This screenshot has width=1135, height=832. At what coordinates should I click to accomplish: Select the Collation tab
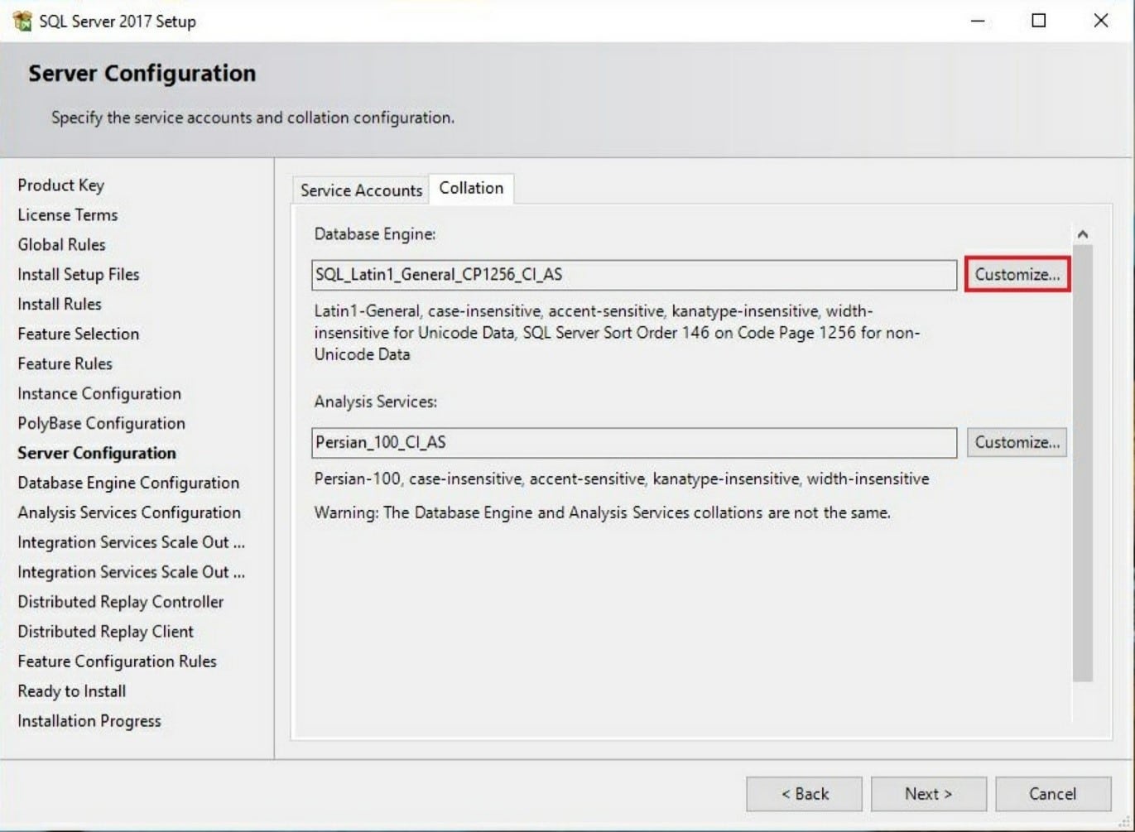471,188
